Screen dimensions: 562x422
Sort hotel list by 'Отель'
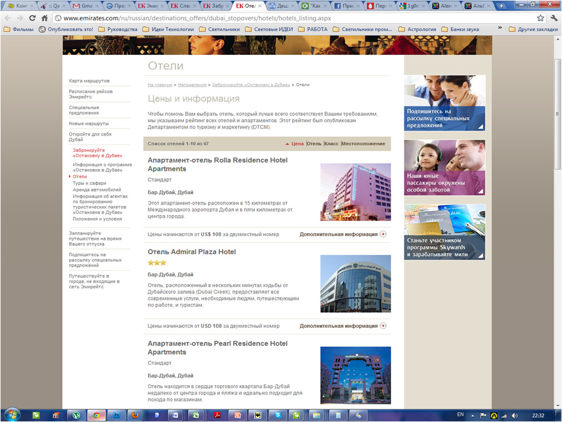pyautogui.click(x=314, y=144)
